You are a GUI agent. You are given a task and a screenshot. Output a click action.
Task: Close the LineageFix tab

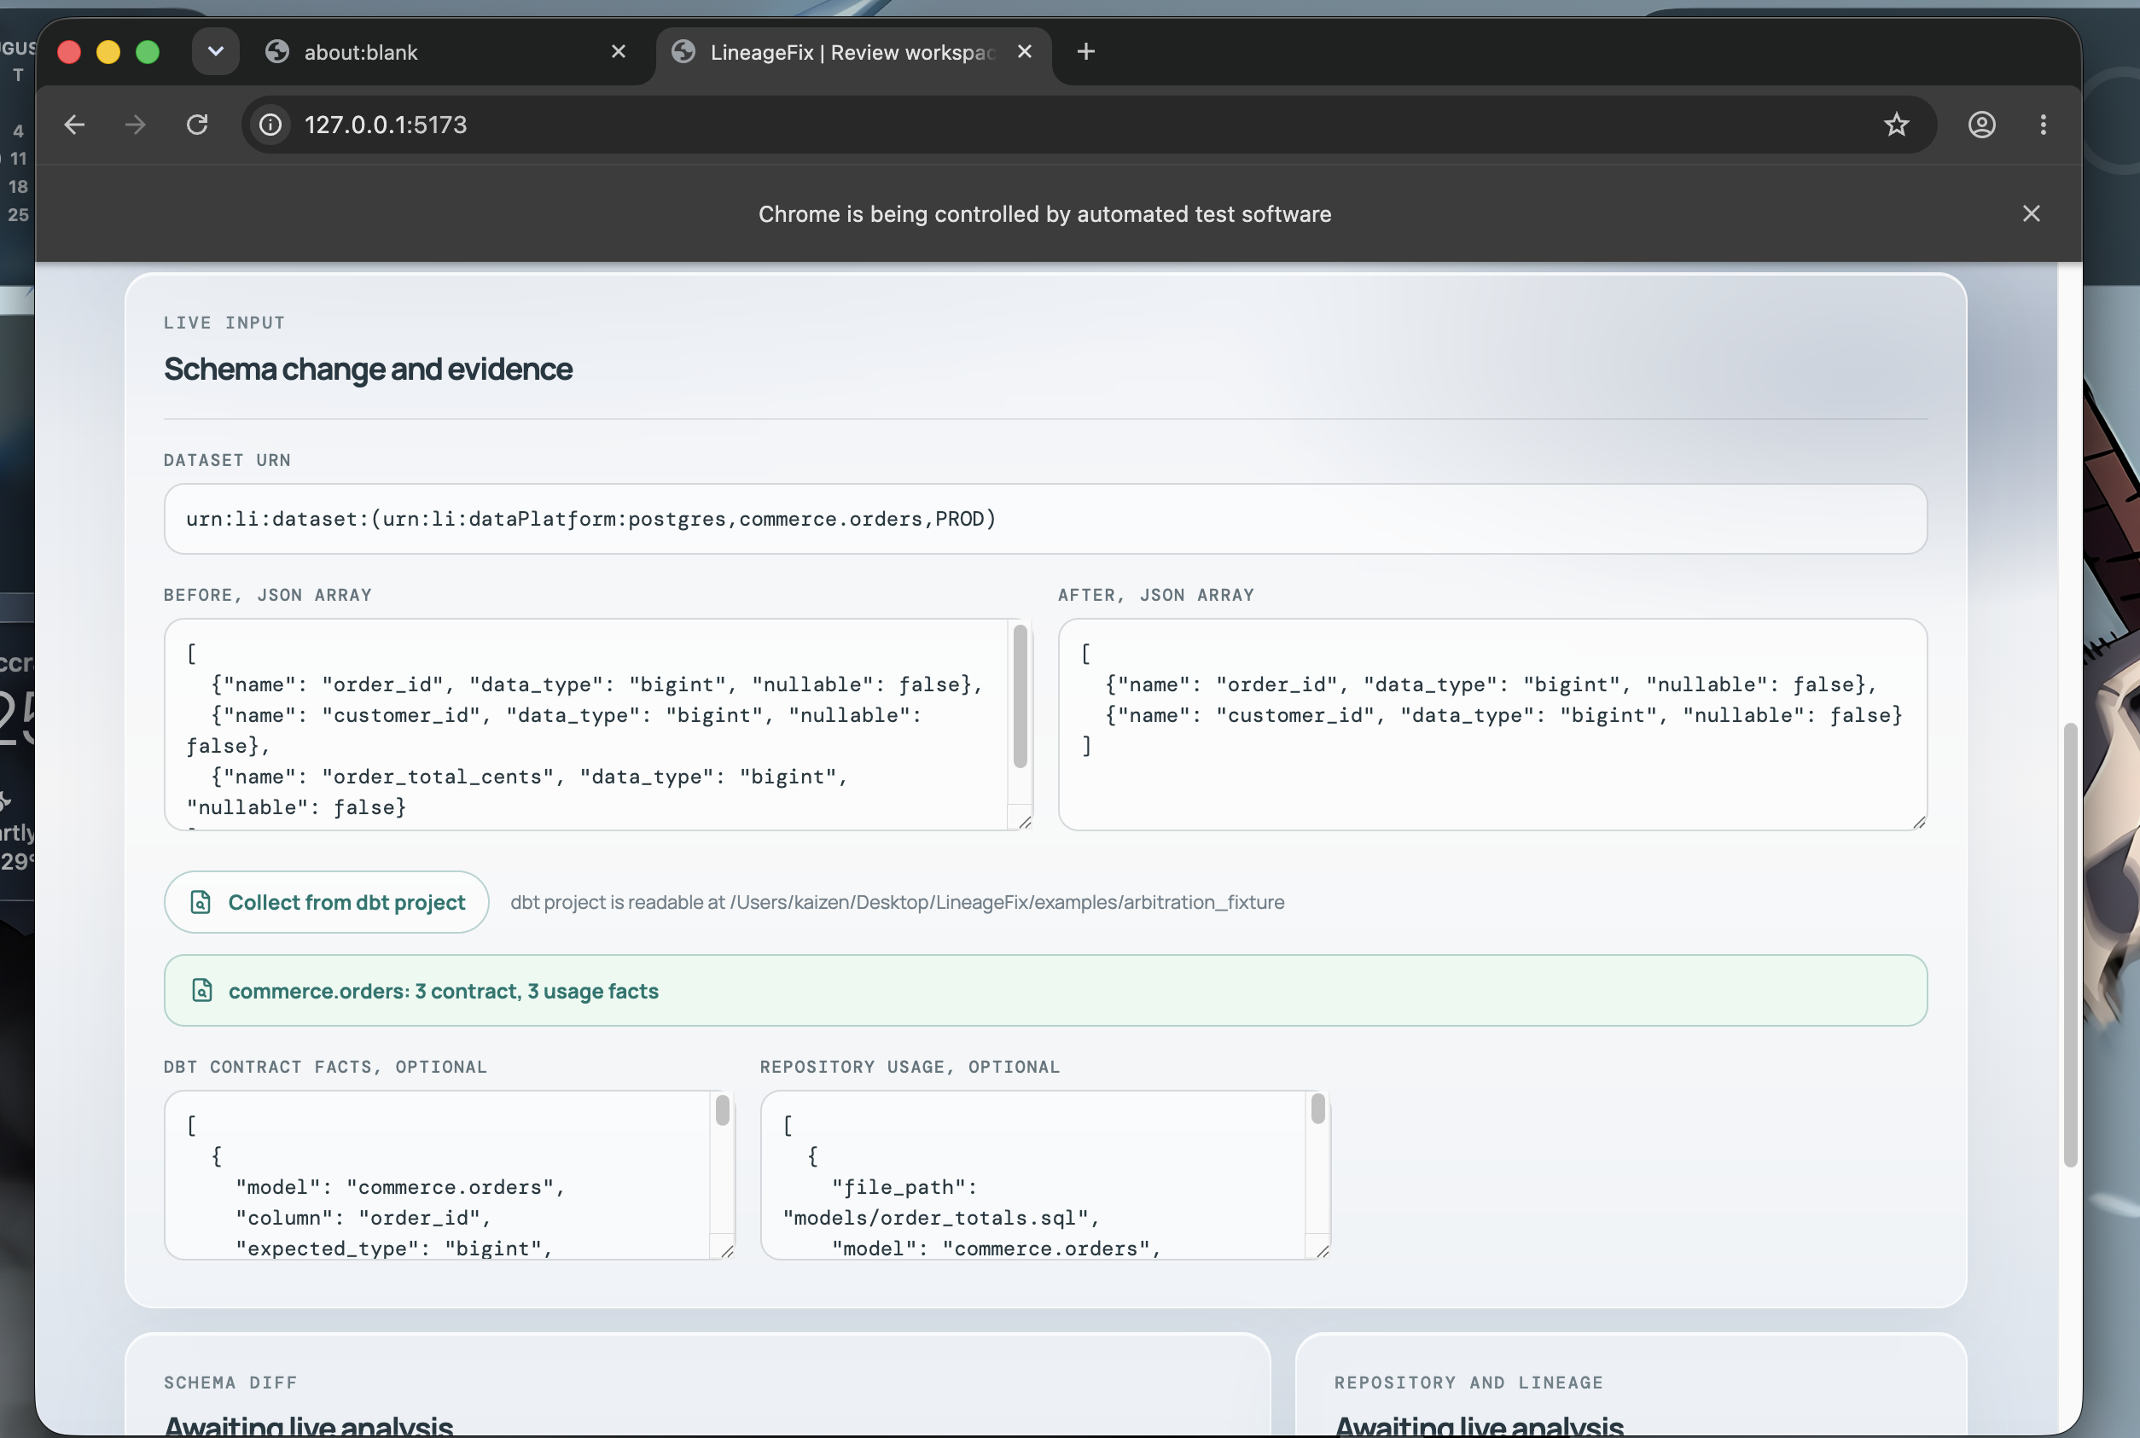pyautogui.click(x=1024, y=51)
